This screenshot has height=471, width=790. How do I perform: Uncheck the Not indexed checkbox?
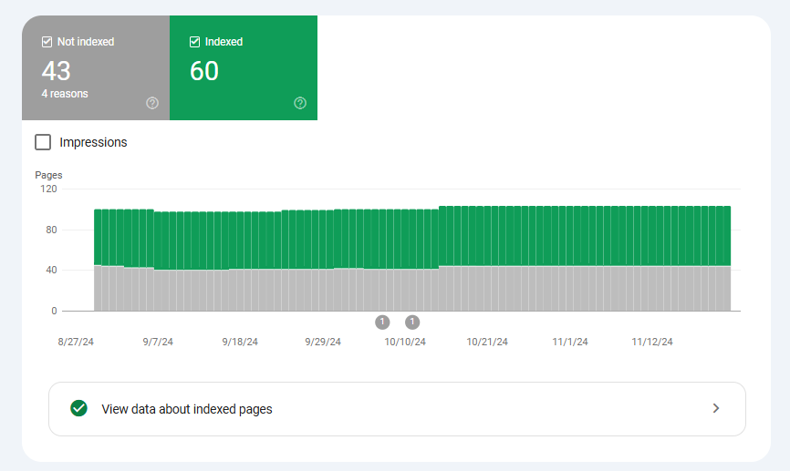point(47,42)
